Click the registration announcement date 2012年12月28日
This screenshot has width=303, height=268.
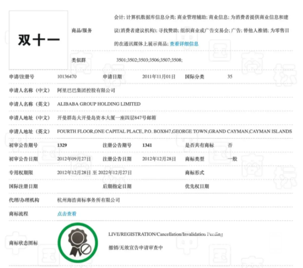(159, 159)
